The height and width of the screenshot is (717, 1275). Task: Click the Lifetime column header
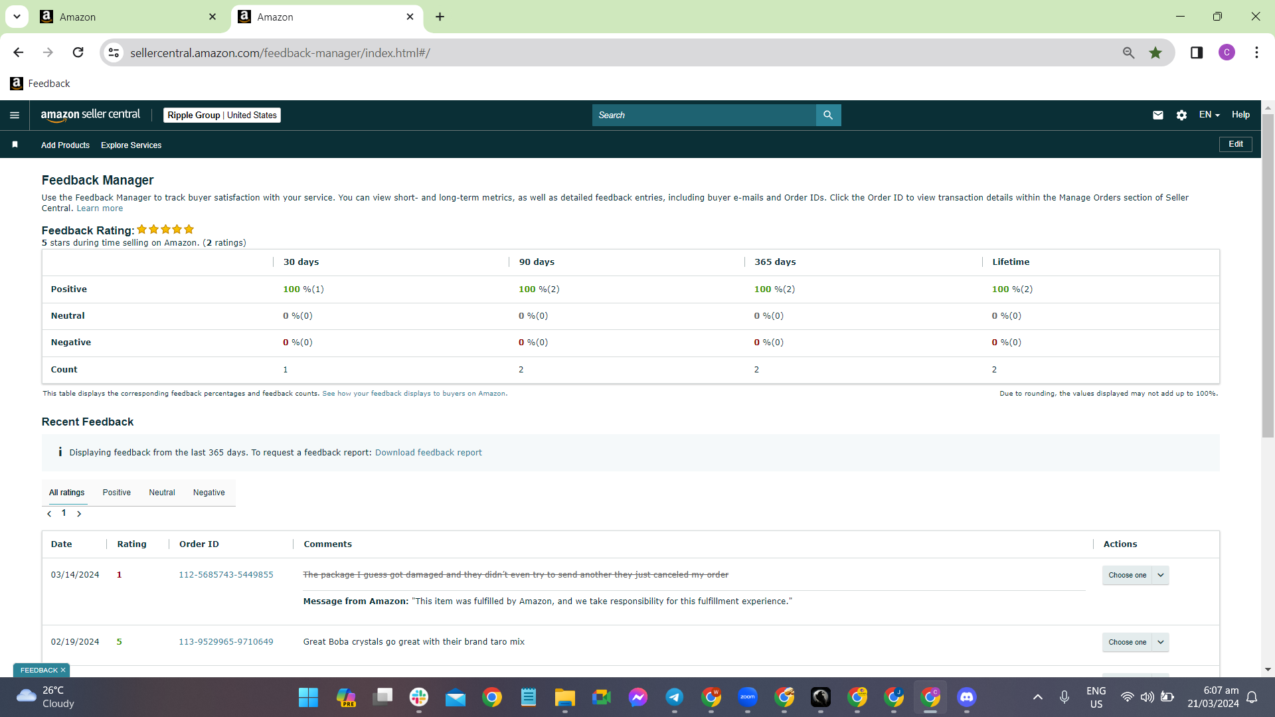pyautogui.click(x=1011, y=262)
